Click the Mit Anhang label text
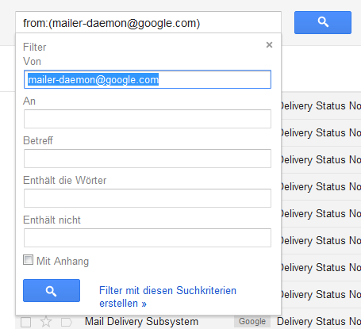361x329 pixels. tap(63, 261)
